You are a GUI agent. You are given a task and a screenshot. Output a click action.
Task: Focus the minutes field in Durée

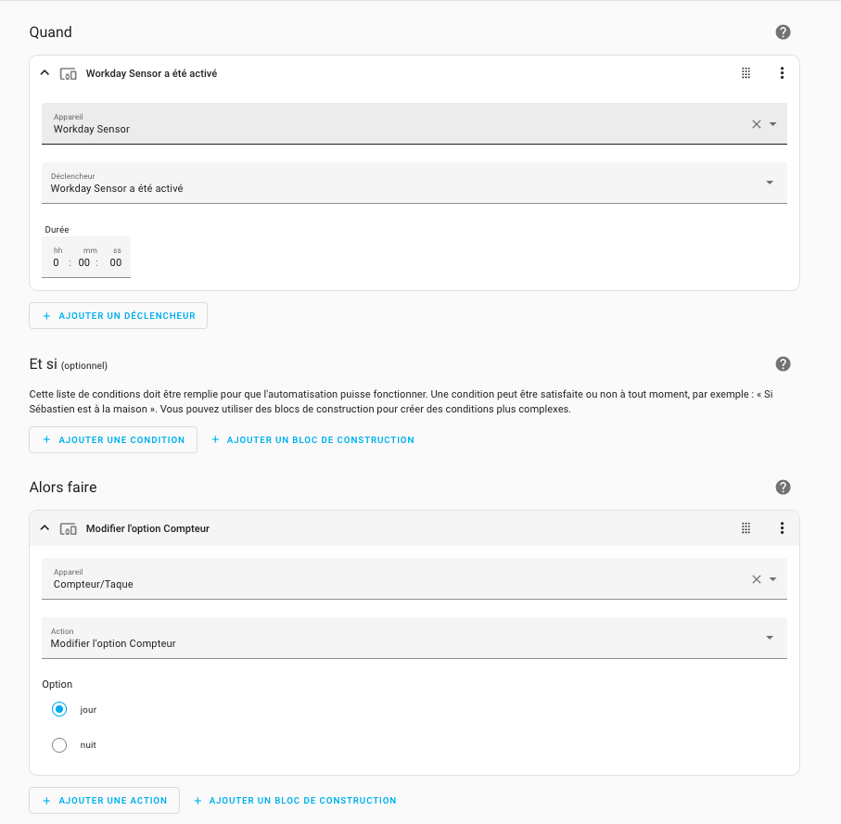click(x=84, y=262)
